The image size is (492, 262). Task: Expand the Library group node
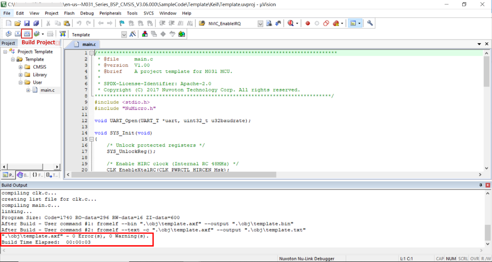click(20, 75)
